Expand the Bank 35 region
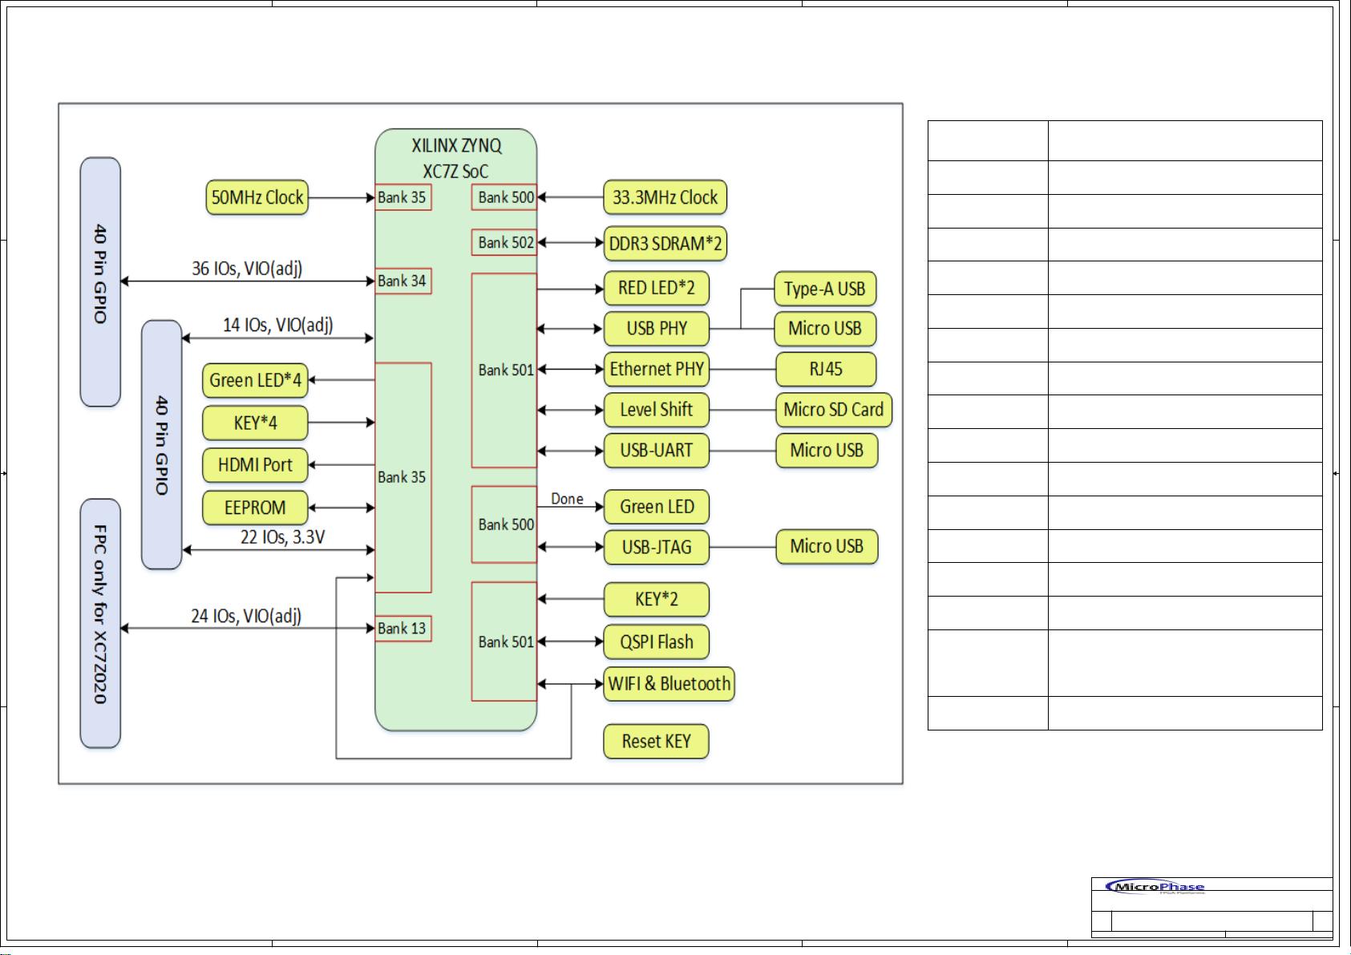 click(x=403, y=476)
